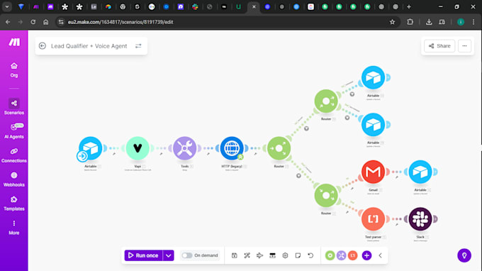This screenshot has width=482, height=271.
Task: Close the active browser tab
Action: pyautogui.click(x=254, y=7)
